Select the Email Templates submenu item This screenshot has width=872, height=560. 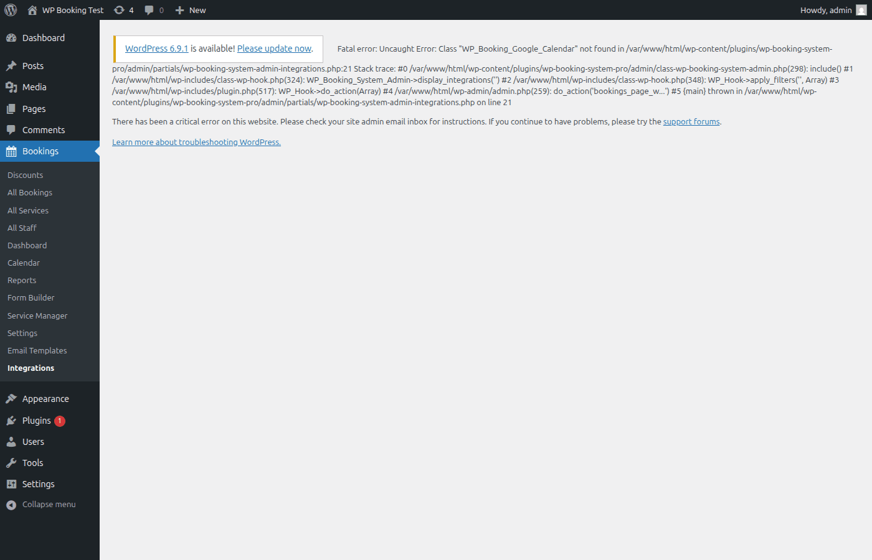point(37,350)
